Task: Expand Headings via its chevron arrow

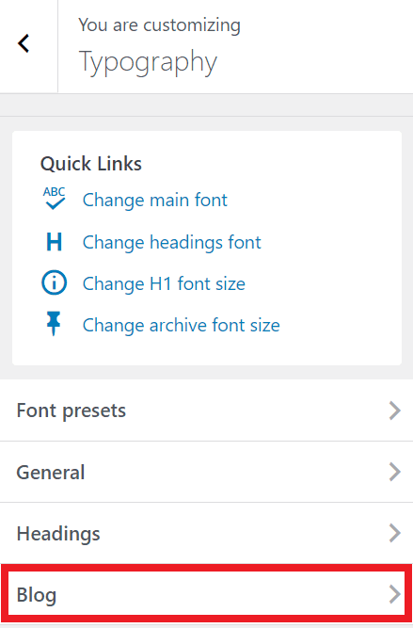Action: pyautogui.click(x=394, y=533)
